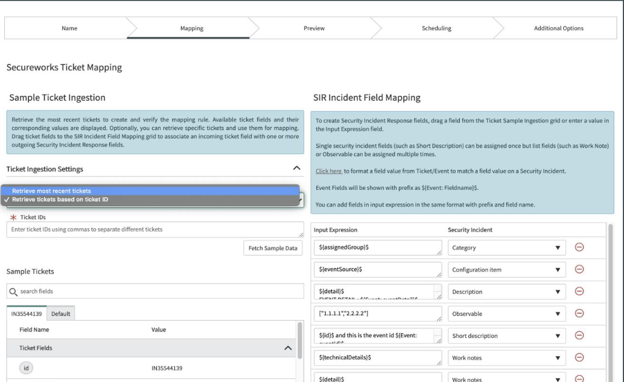624x382 pixels.
Task: Focus the Ticket IDs text field
Action: [155, 230]
